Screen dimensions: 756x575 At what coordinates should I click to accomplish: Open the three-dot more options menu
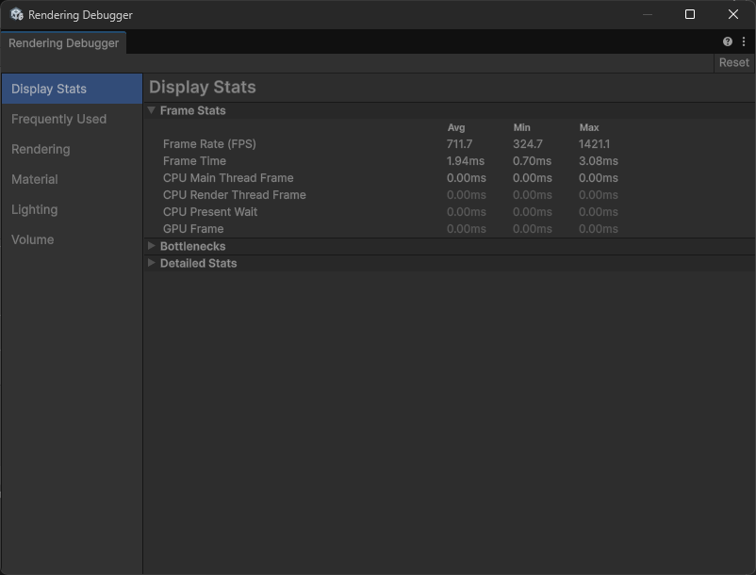pos(744,42)
